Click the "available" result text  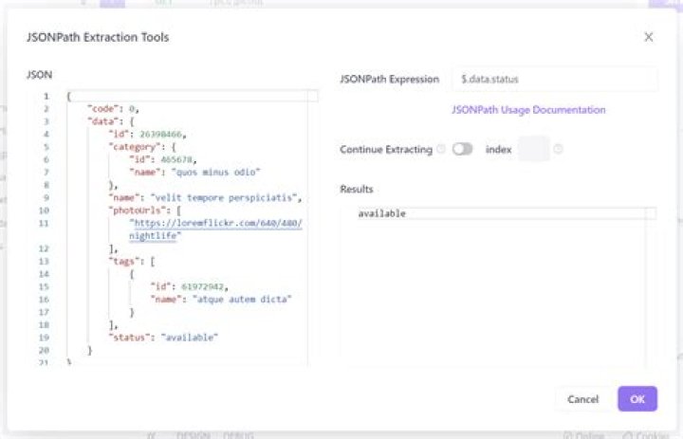tap(382, 213)
